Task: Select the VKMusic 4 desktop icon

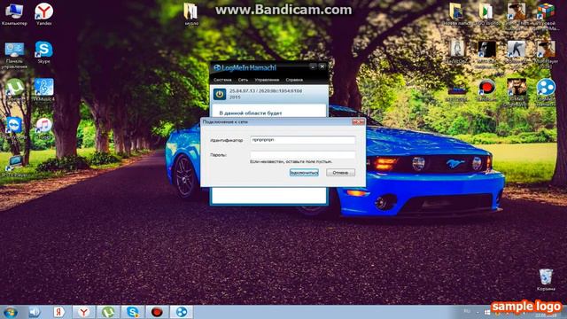Action: click(43, 89)
